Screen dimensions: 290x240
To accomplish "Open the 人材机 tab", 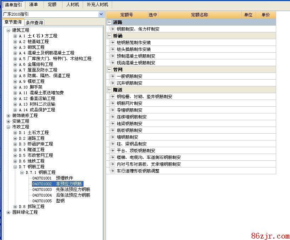I will (73, 5).
